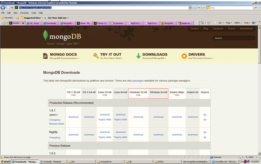The width and height of the screenshot is (261, 164).
Task: Click the magnifier search button
Action: pos(256,8)
